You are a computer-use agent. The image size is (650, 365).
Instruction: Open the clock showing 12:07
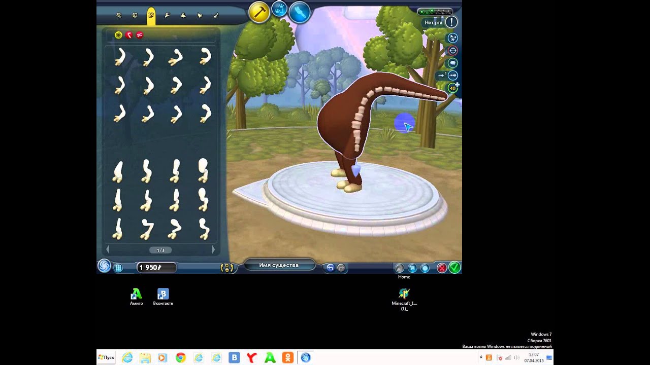(x=534, y=357)
